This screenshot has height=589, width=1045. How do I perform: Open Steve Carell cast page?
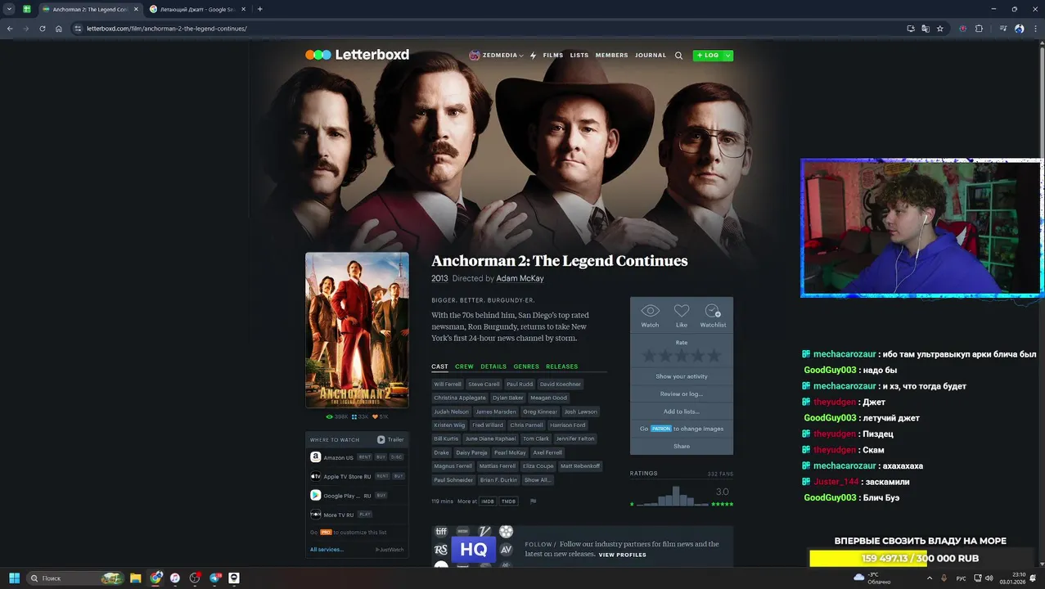coord(484,384)
